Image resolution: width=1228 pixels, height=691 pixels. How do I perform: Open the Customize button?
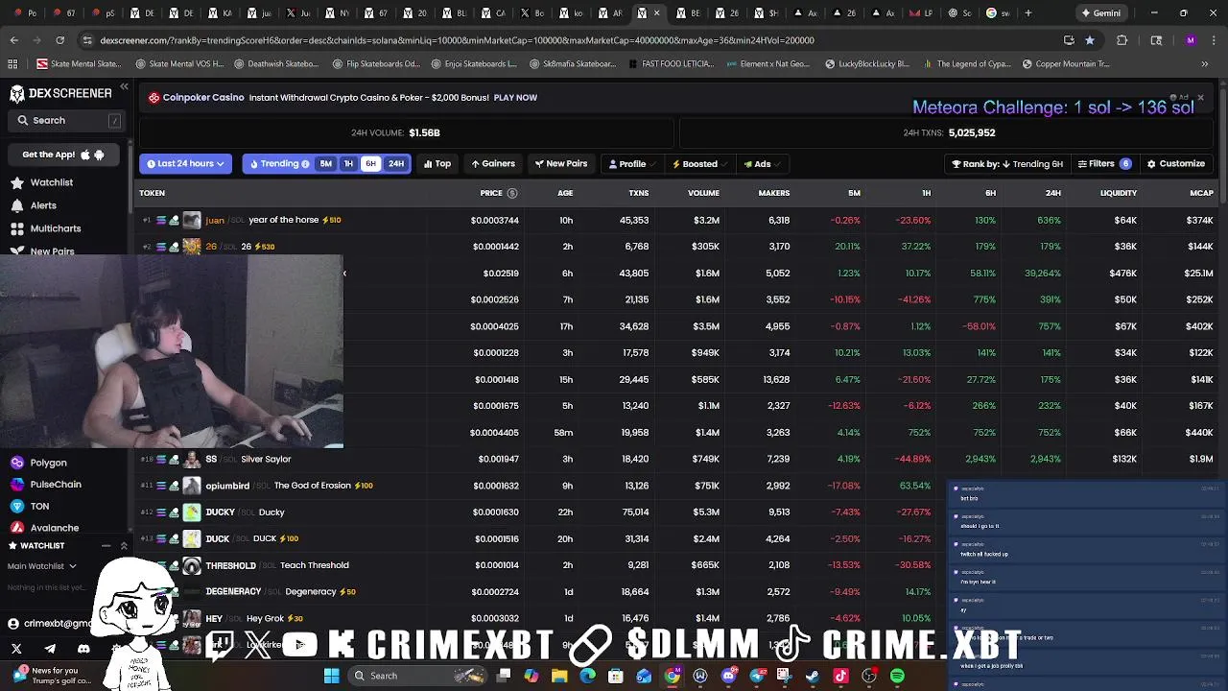click(x=1176, y=164)
